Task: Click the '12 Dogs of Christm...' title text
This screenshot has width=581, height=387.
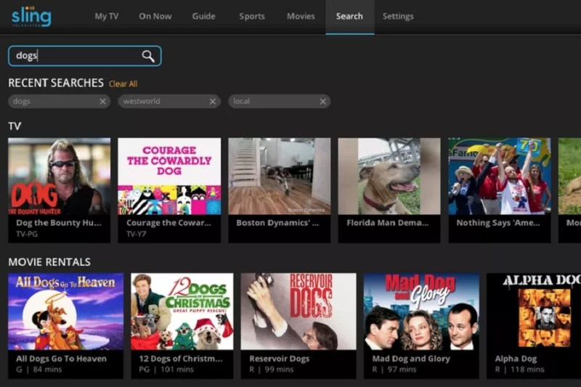Action: coord(181,359)
